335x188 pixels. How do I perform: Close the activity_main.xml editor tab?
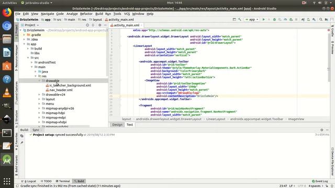pyautogui.click(x=141, y=25)
